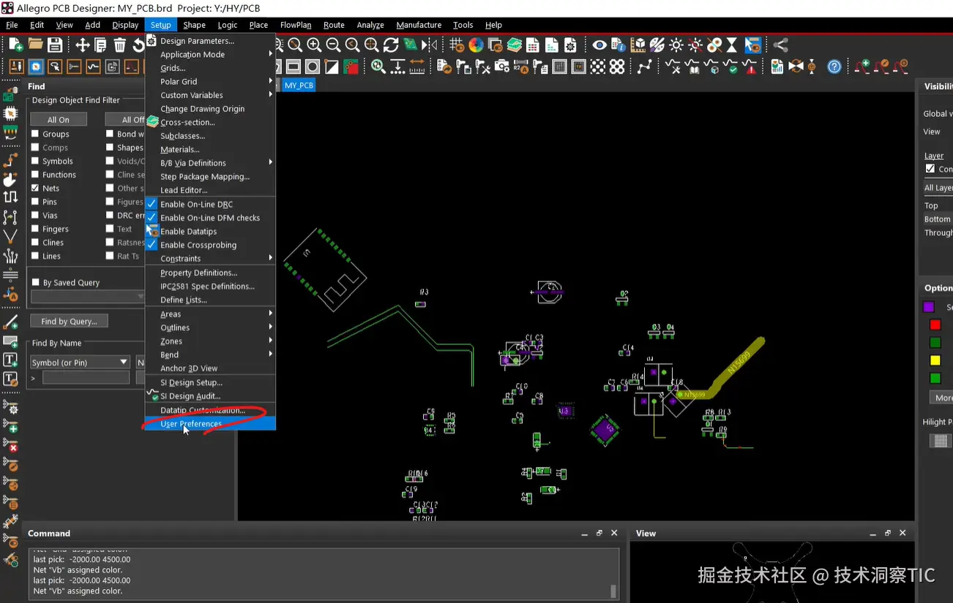Viewport: 953px width, 603px height.
Task: Toggle Enable On-Line DRC menu option
Action: [x=210, y=204]
